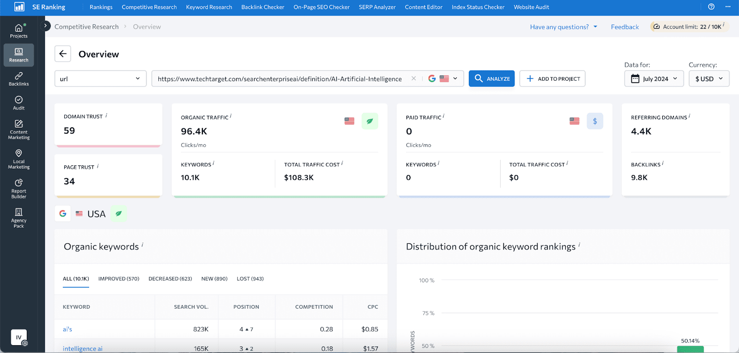Viewport: 739px width, 353px height.
Task: Switch to the NEW (890) tab
Action: pyautogui.click(x=214, y=279)
